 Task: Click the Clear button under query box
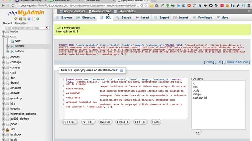(x=156, y=122)
